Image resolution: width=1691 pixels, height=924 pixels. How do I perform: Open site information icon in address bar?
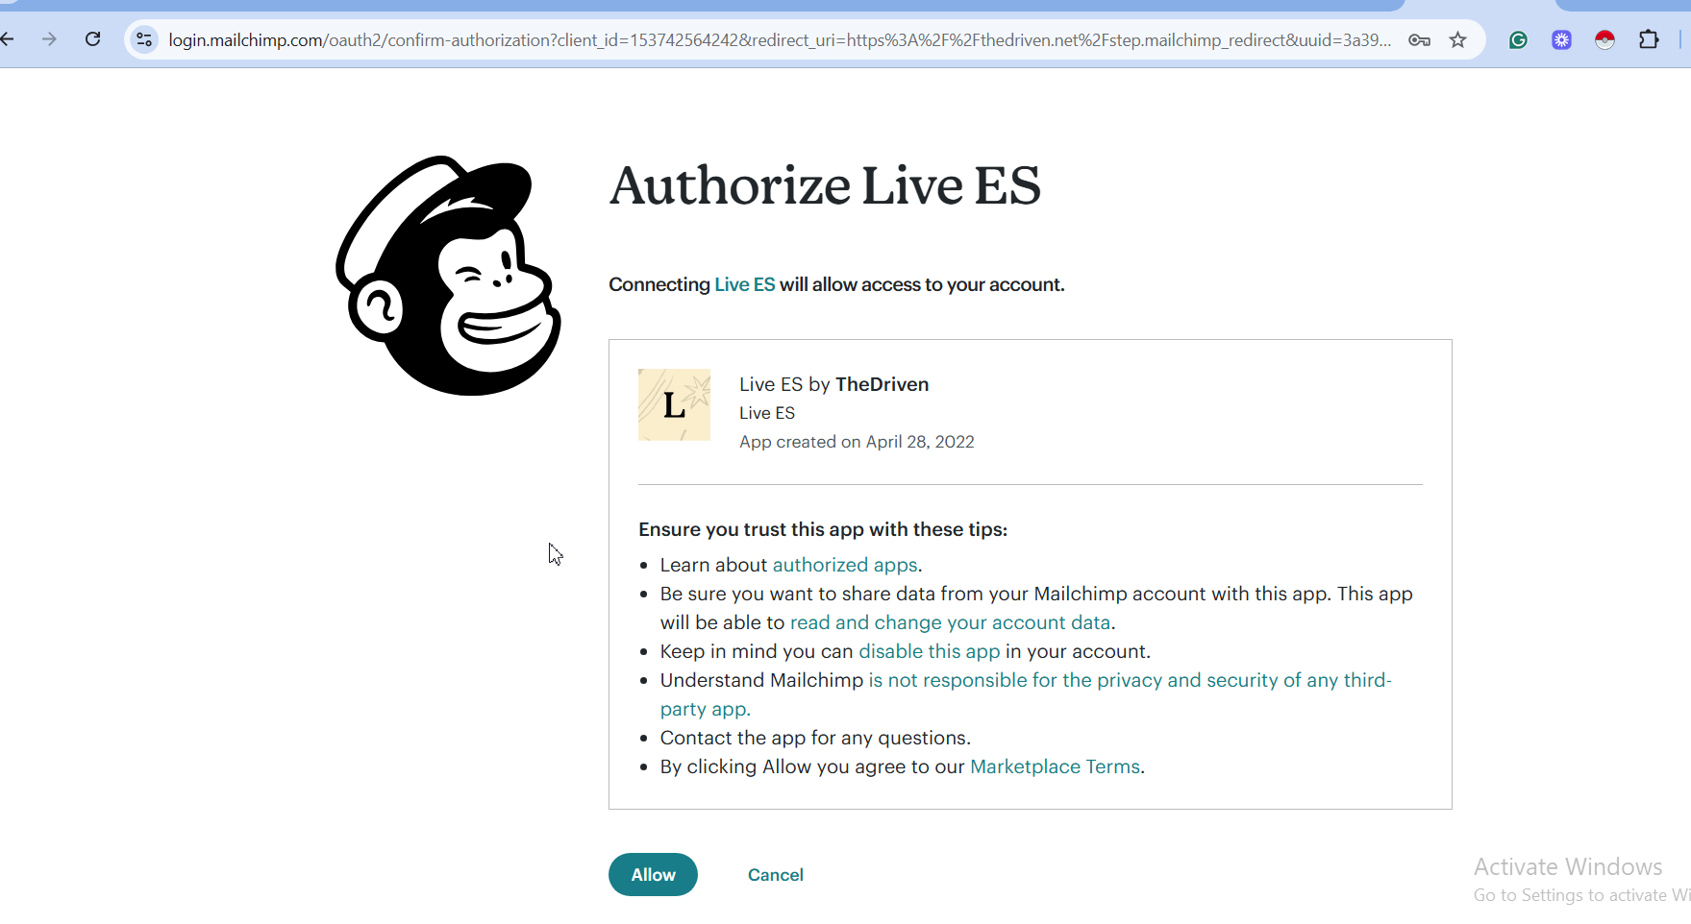tap(144, 39)
